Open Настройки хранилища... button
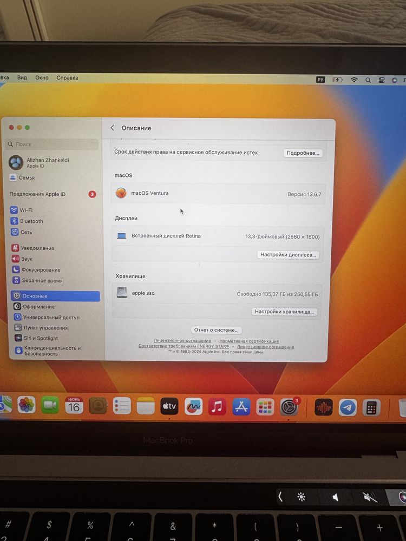 tap(284, 312)
